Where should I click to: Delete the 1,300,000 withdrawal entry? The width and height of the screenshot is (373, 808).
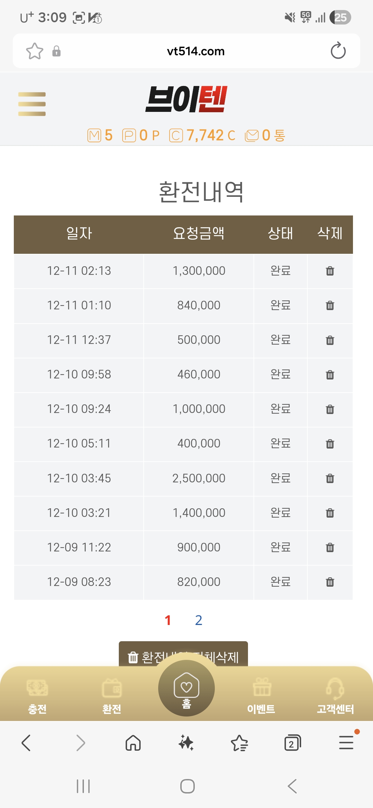pyautogui.click(x=330, y=271)
